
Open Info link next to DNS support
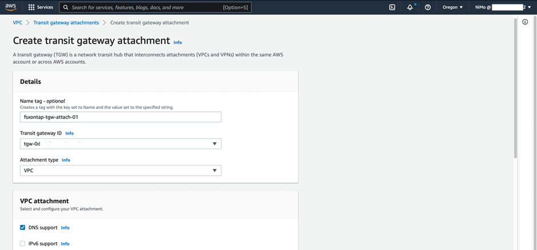click(x=65, y=228)
